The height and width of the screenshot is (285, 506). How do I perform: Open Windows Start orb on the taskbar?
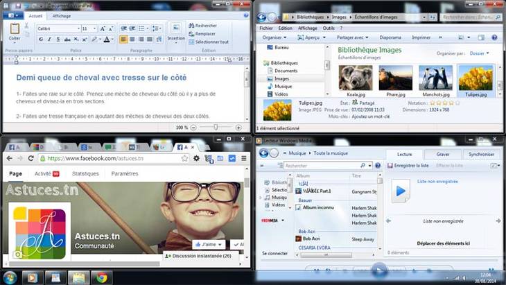(x=10, y=277)
